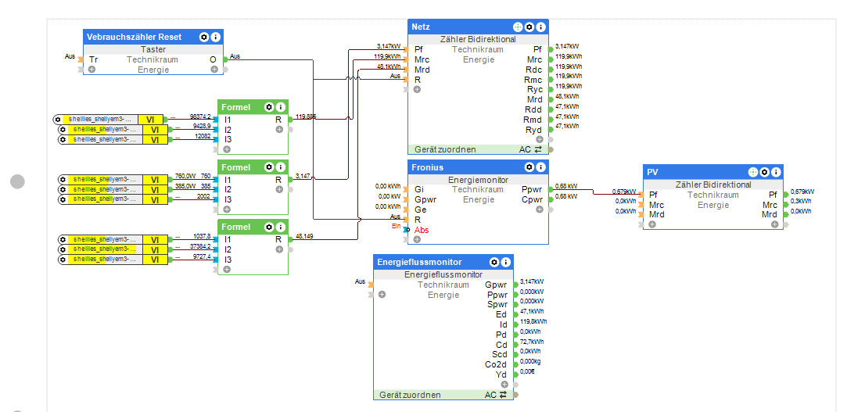
Task: Open Fronius block settings gear
Action: 529,167
